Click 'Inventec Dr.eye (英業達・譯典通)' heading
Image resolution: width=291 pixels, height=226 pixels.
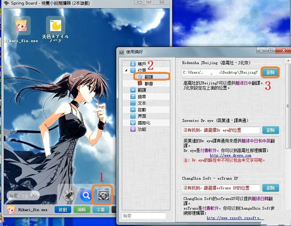pos(215,121)
